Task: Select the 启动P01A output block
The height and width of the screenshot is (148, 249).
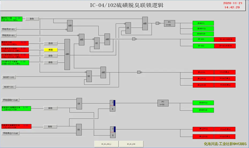Action: [203, 103]
